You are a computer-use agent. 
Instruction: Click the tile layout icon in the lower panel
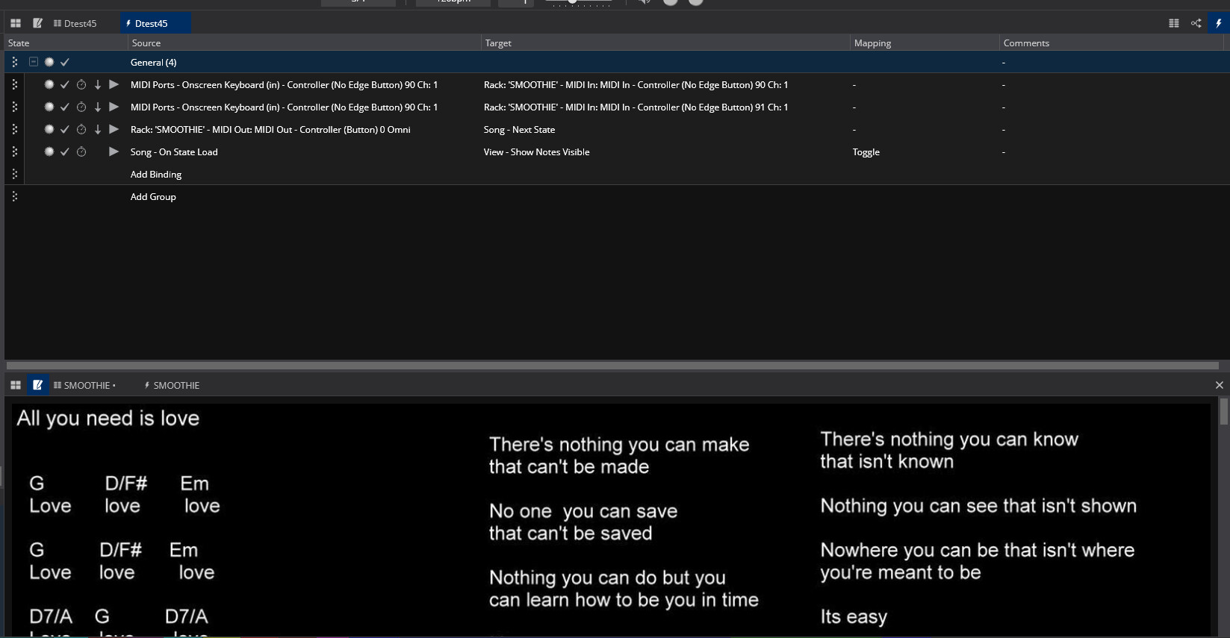[x=15, y=385]
